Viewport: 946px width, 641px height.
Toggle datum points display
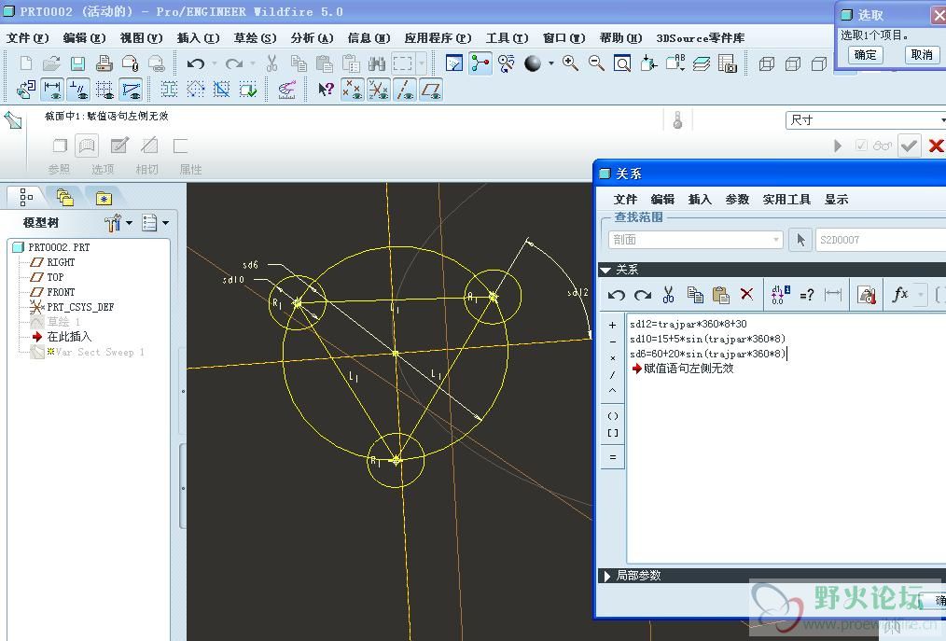(353, 90)
